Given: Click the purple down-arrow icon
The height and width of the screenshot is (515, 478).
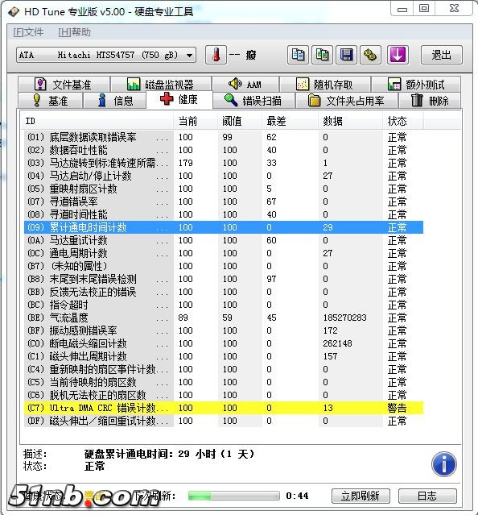Looking at the screenshot, I should tap(398, 55).
